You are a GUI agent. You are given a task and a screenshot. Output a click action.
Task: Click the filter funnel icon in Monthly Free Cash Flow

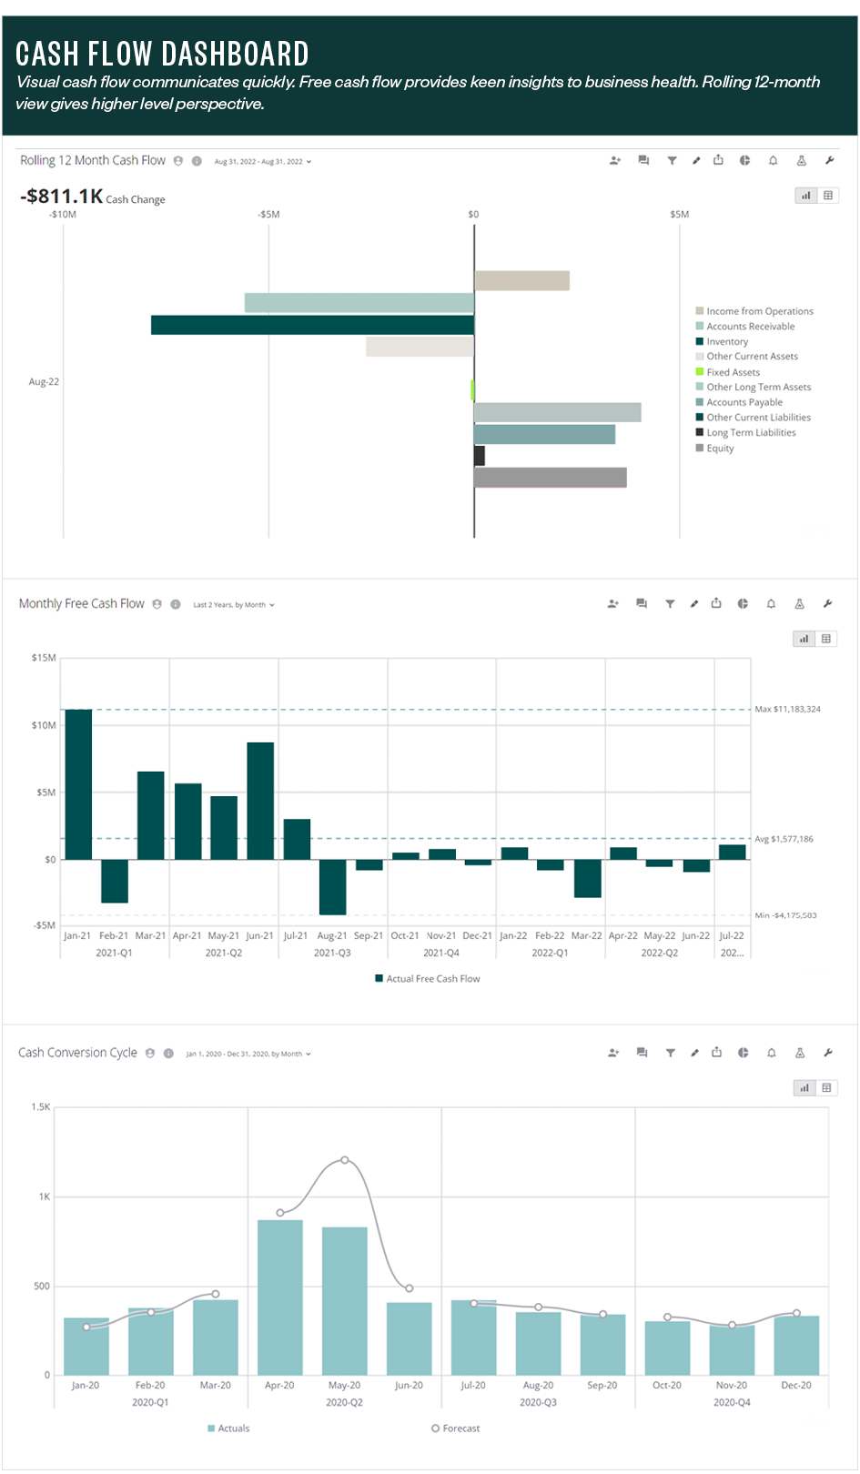670,604
